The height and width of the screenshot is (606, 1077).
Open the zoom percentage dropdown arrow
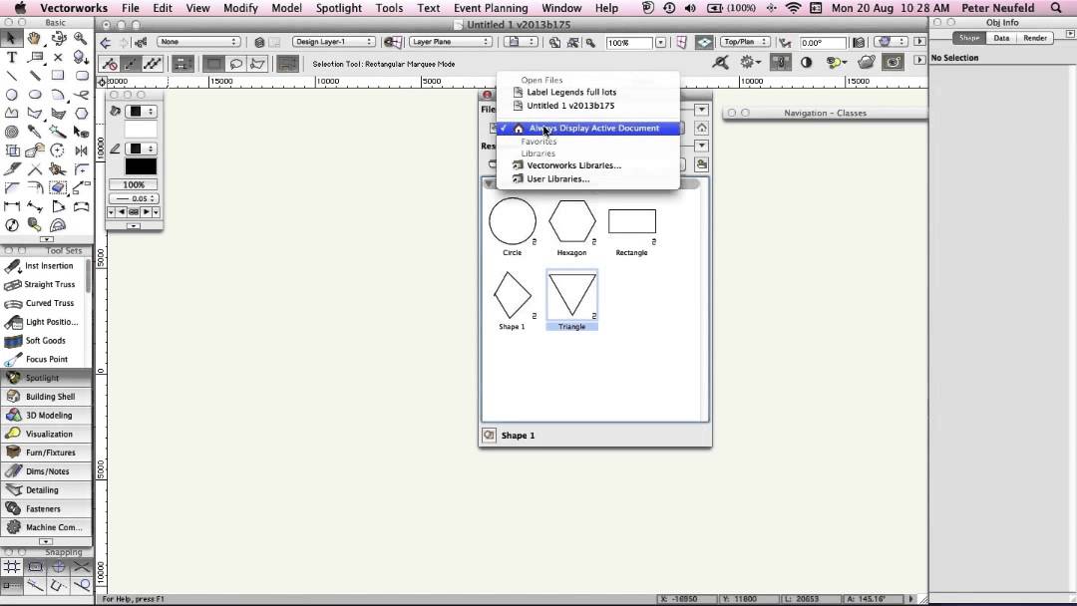pos(660,43)
